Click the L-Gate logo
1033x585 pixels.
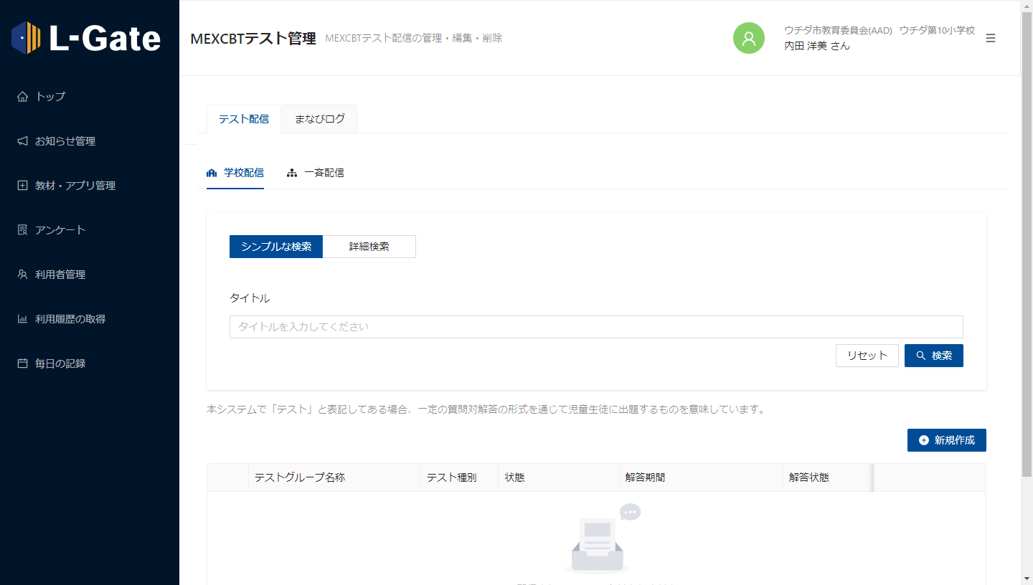pyautogui.click(x=86, y=38)
